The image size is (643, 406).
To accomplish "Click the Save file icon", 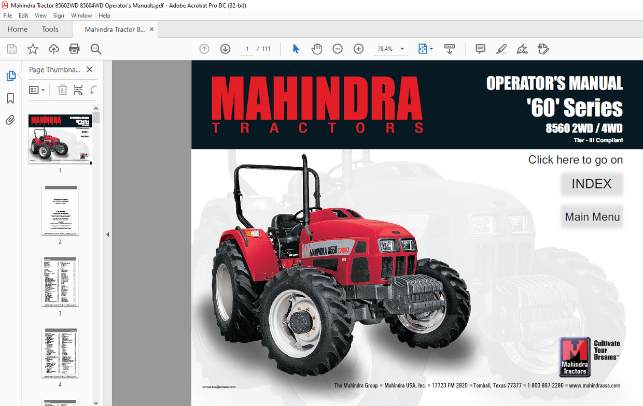I will pos(12,49).
